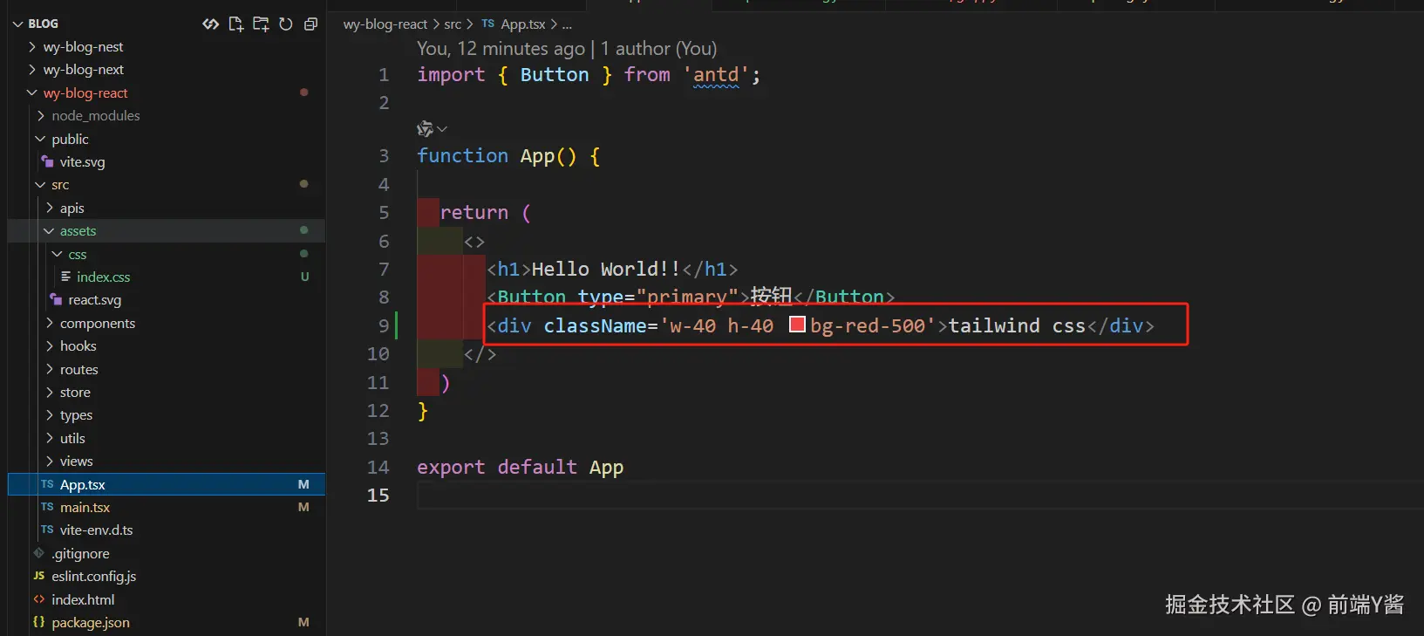Click the type="primary" attribute on line 8
This screenshot has height=636, width=1424.
pyautogui.click(x=658, y=297)
